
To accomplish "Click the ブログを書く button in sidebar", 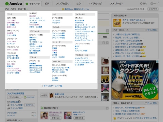I will coord(14,97).
